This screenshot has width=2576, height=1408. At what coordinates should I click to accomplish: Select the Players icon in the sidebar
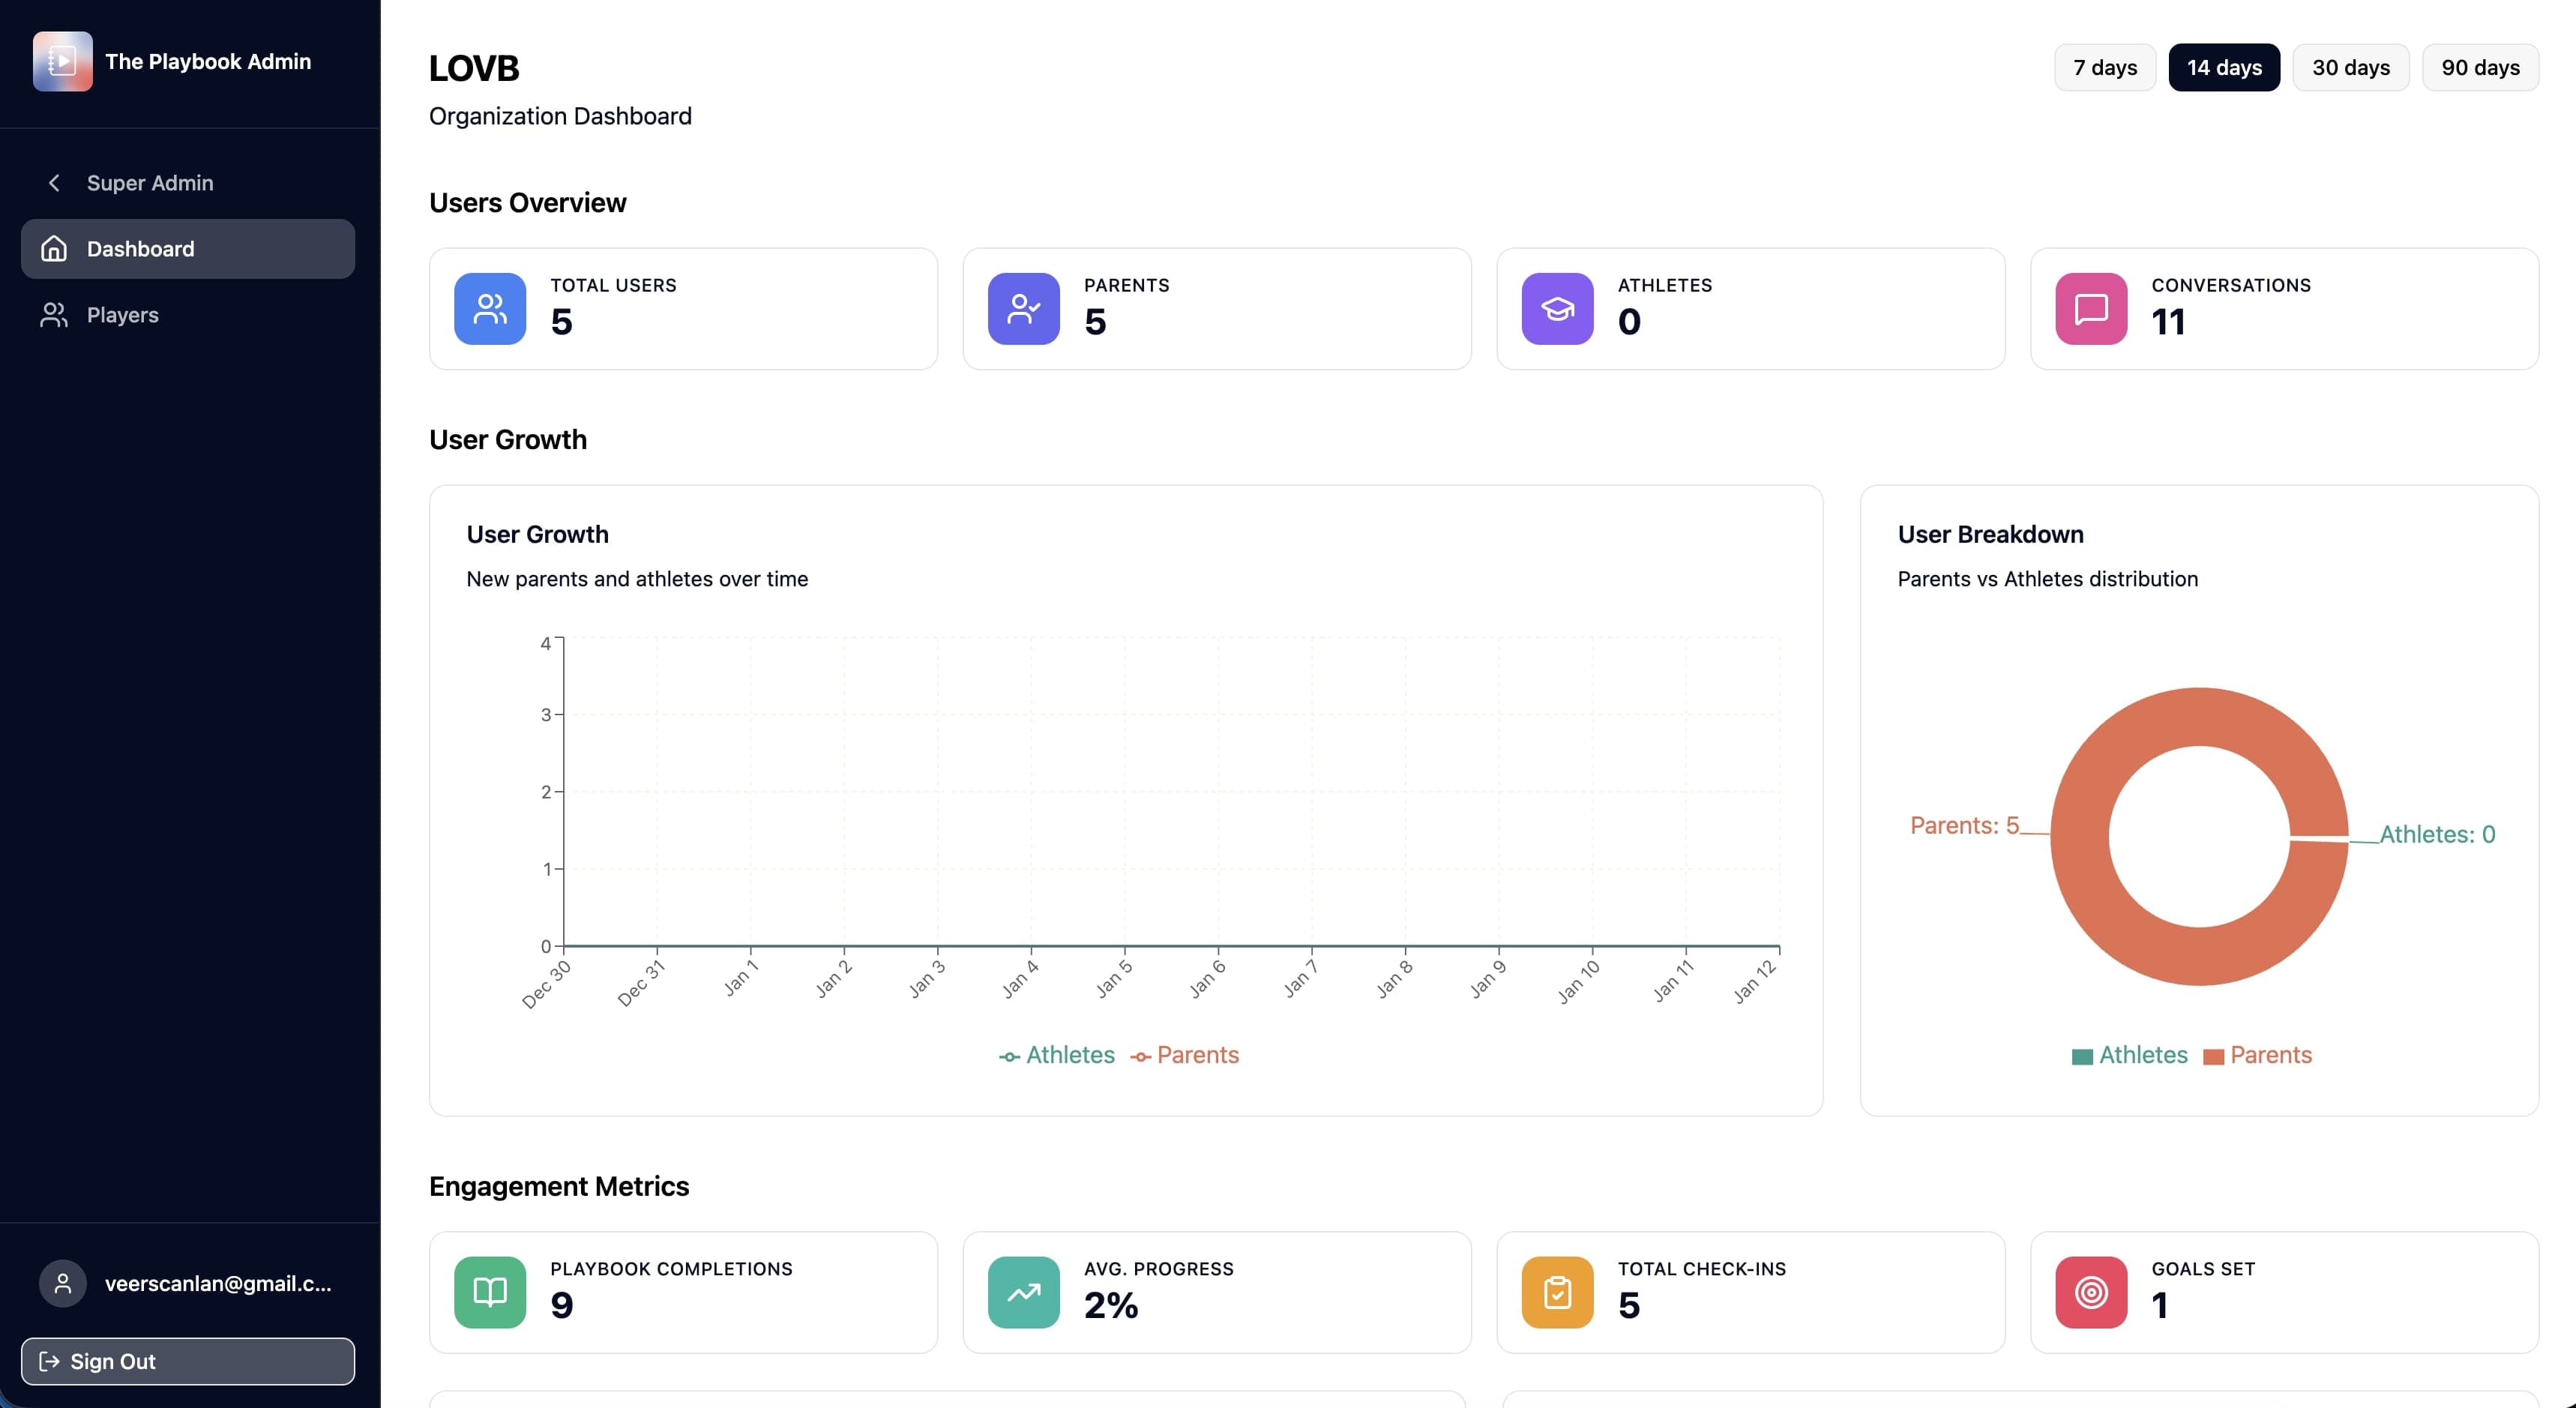pos(54,314)
